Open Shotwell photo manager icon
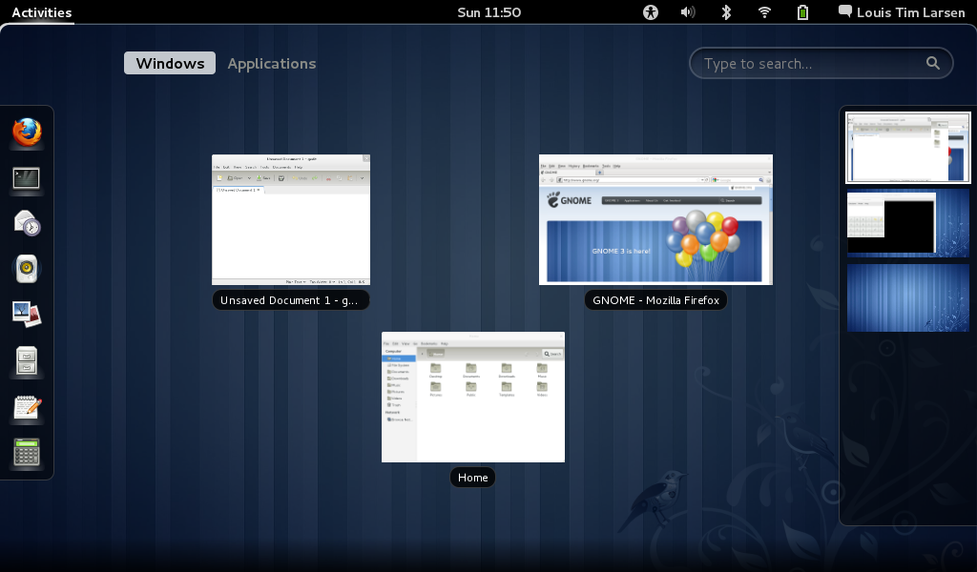This screenshot has width=977, height=572. (27, 314)
